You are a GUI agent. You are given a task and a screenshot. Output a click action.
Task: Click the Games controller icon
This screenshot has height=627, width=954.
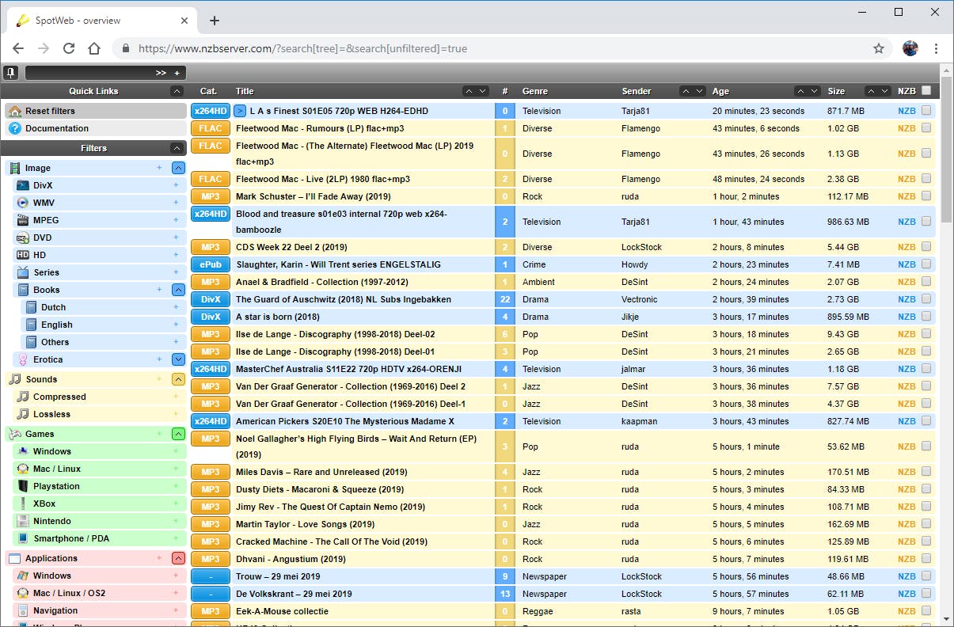[x=15, y=434]
